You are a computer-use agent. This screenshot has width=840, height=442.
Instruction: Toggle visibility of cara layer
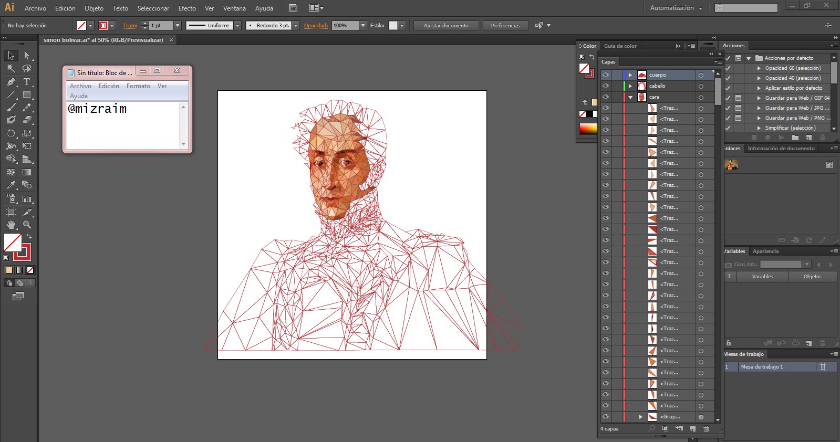(606, 97)
